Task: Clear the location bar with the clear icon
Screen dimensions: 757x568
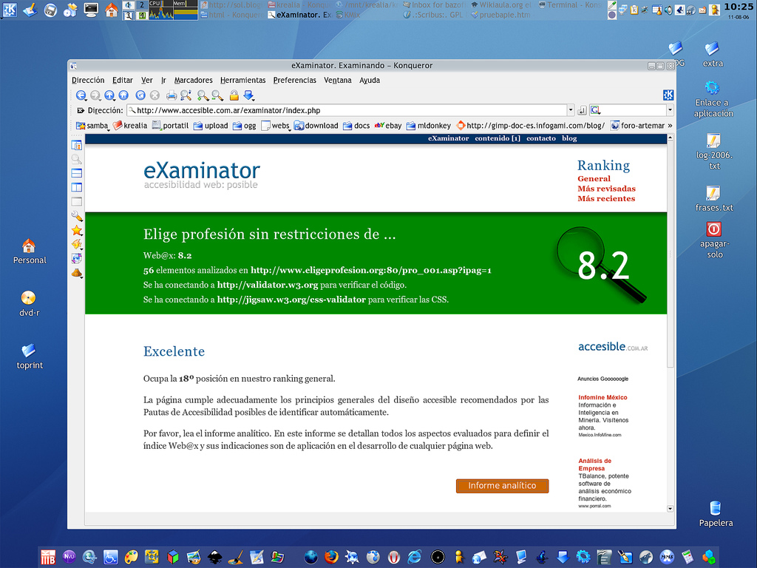Action: [81, 111]
